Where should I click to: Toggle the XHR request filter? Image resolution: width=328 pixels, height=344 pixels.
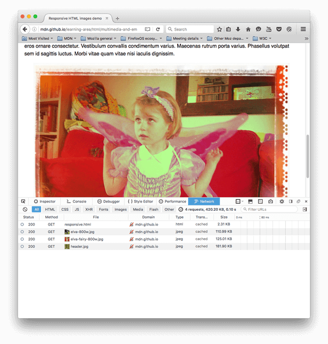89,209
